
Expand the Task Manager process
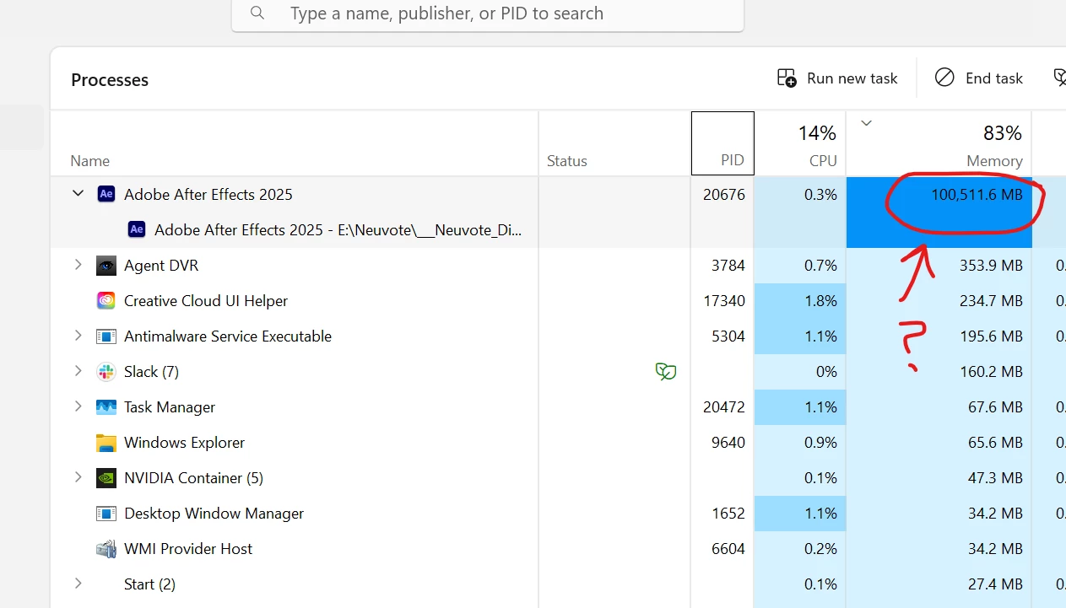click(78, 406)
